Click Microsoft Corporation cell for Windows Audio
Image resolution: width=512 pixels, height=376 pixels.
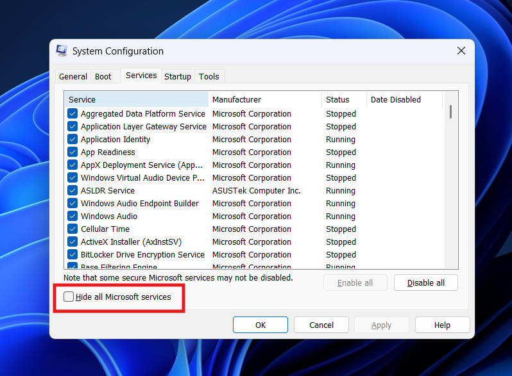pyautogui.click(x=252, y=217)
